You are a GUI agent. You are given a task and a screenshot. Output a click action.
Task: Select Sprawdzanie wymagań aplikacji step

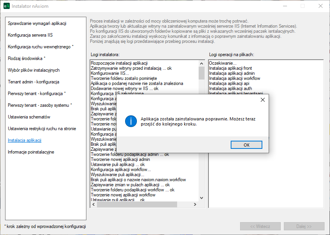click(37, 23)
